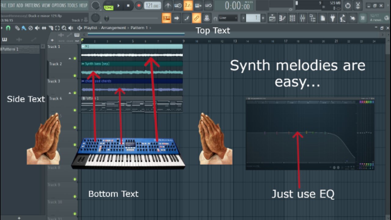391x220 pixels.
Task: Stop playback with the stop button
Action: 128,5
